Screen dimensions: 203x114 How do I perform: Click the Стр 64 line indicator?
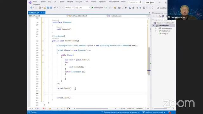122,109
